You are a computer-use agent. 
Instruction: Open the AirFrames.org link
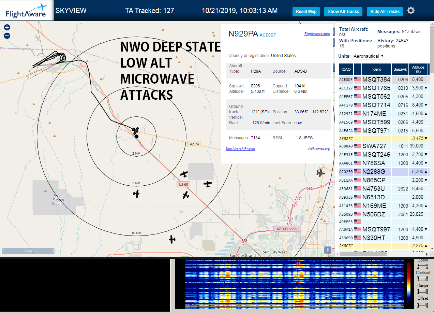[x=319, y=149]
